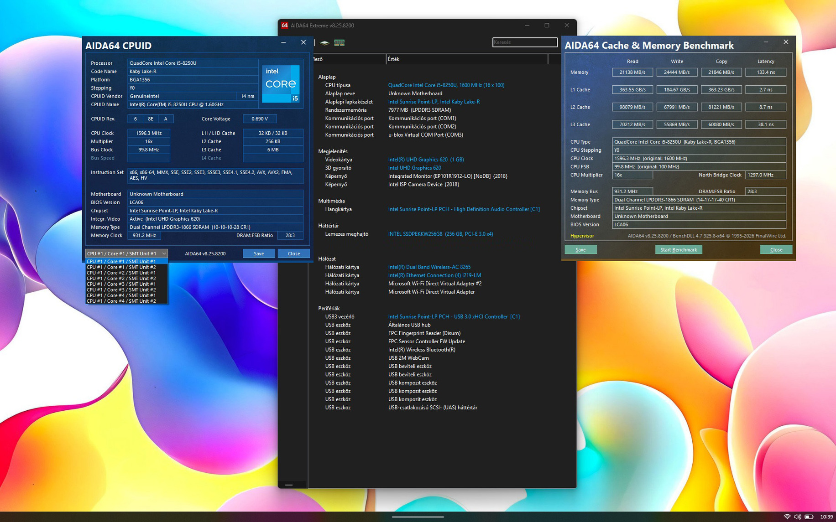Open the Intel(R) UHD Graphics 620 (1 GB) link
Image resolution: width=836 pixels, height=522 pixels.
[x=426, y=160]
